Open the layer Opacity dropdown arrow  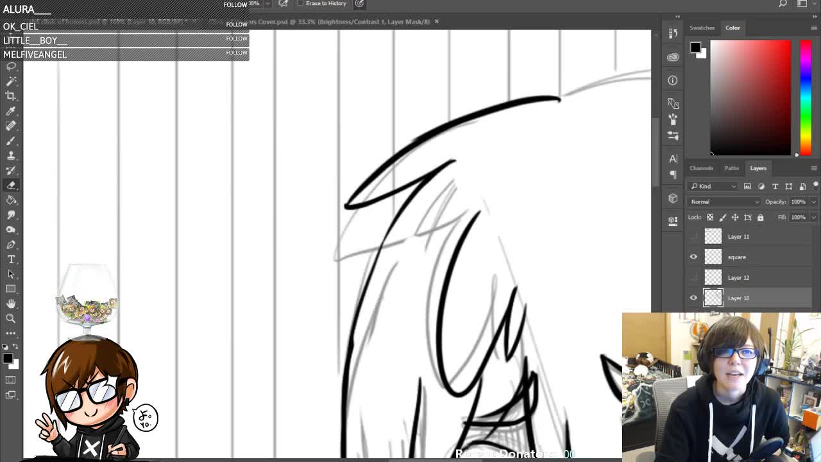pos(813,201)
